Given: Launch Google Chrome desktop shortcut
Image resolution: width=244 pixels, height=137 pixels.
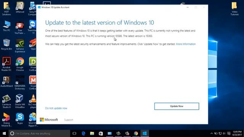Looking at the screenshot, I should click(x=20, y=64).
